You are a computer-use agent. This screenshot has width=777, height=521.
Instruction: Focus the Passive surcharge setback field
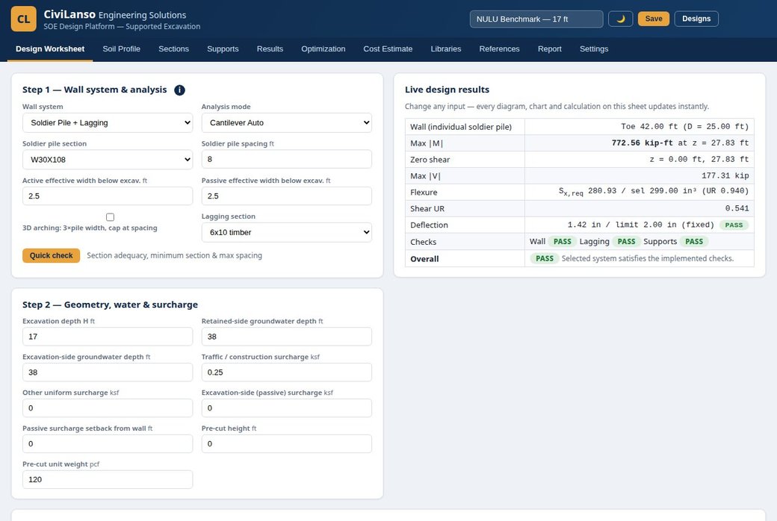tap(108, 443)
